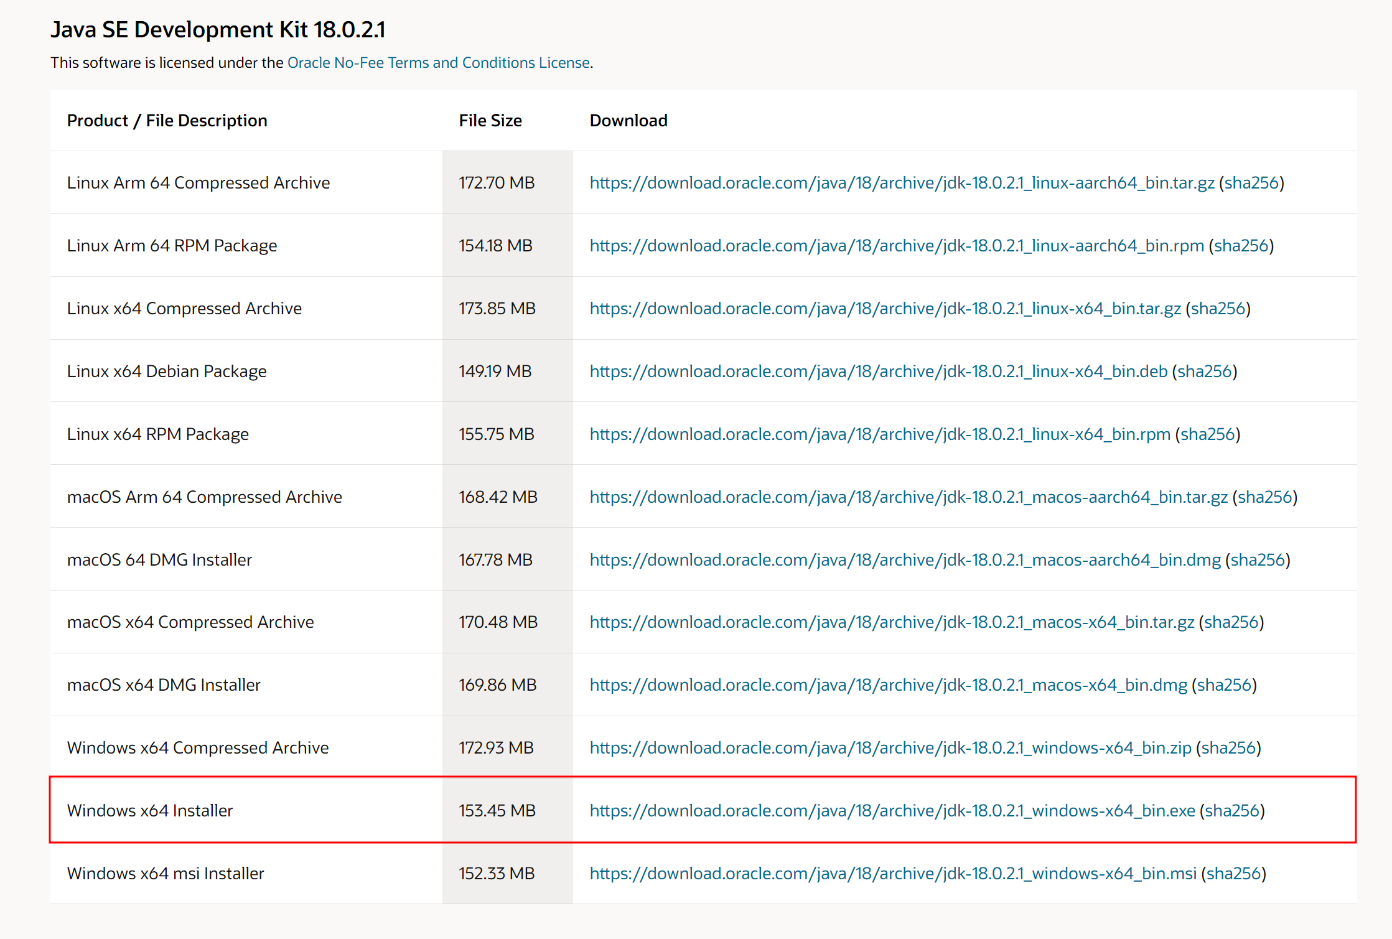Download the Linux x64 tar.gz archive link
1392x939 pixels.
[885, 309]
